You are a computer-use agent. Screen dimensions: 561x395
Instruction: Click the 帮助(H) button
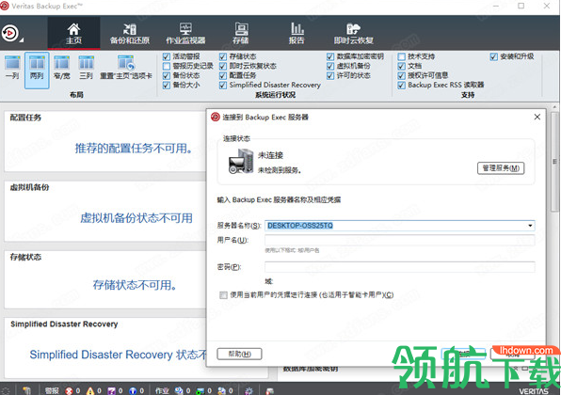click(x=239, y=354)
